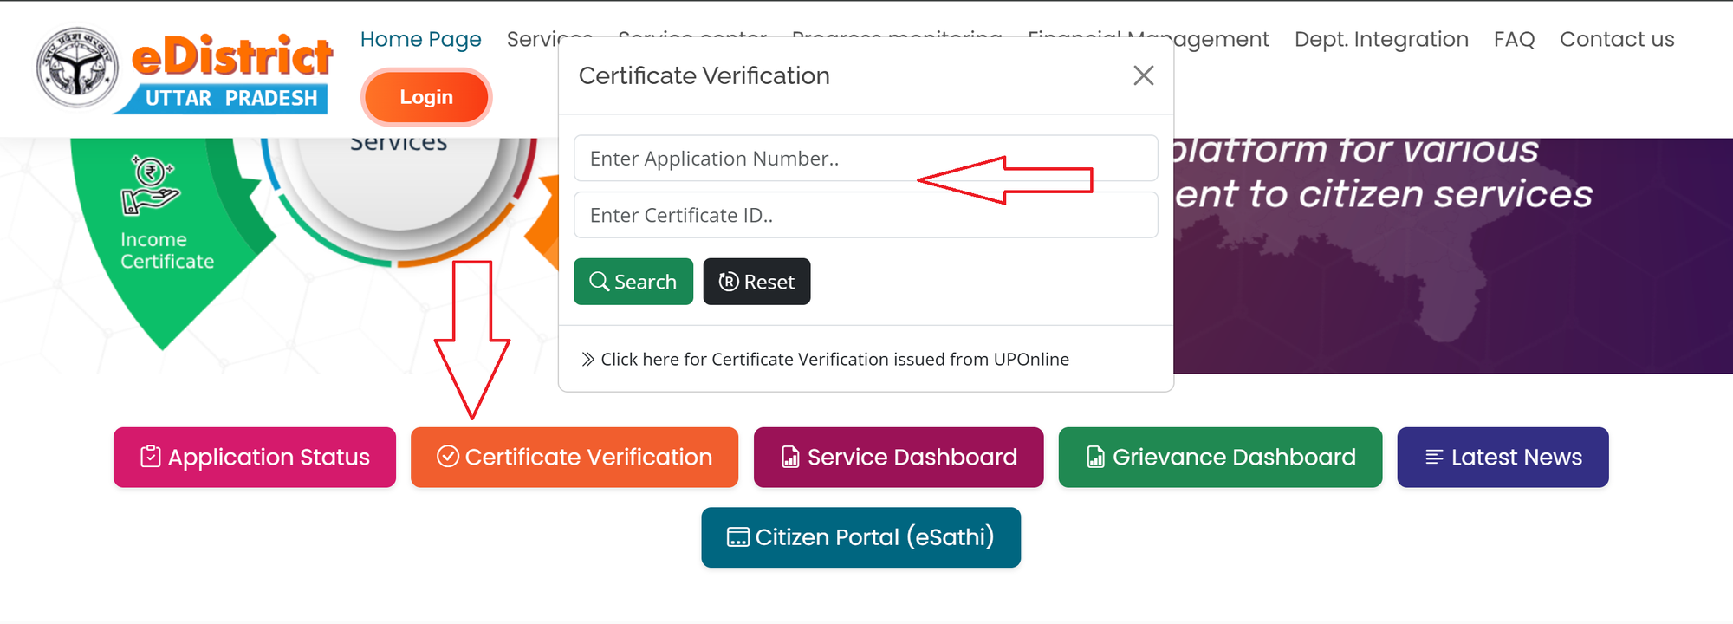Close the Certificate Verification dialog
This screenshot has height=624, width=1733.
(x=1144, y=75)
